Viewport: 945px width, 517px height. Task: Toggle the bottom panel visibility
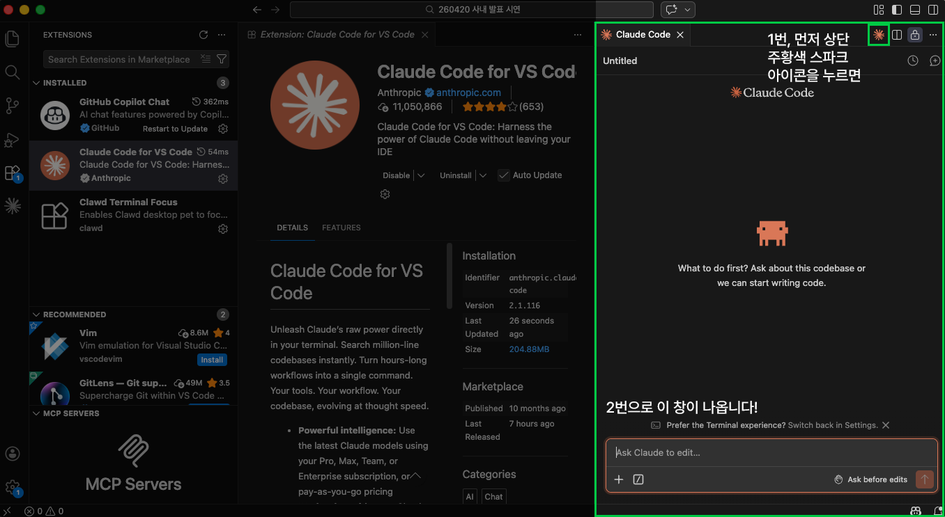coord(915,10)
